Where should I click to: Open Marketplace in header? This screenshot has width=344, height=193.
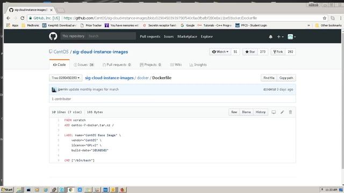(187, 36)
